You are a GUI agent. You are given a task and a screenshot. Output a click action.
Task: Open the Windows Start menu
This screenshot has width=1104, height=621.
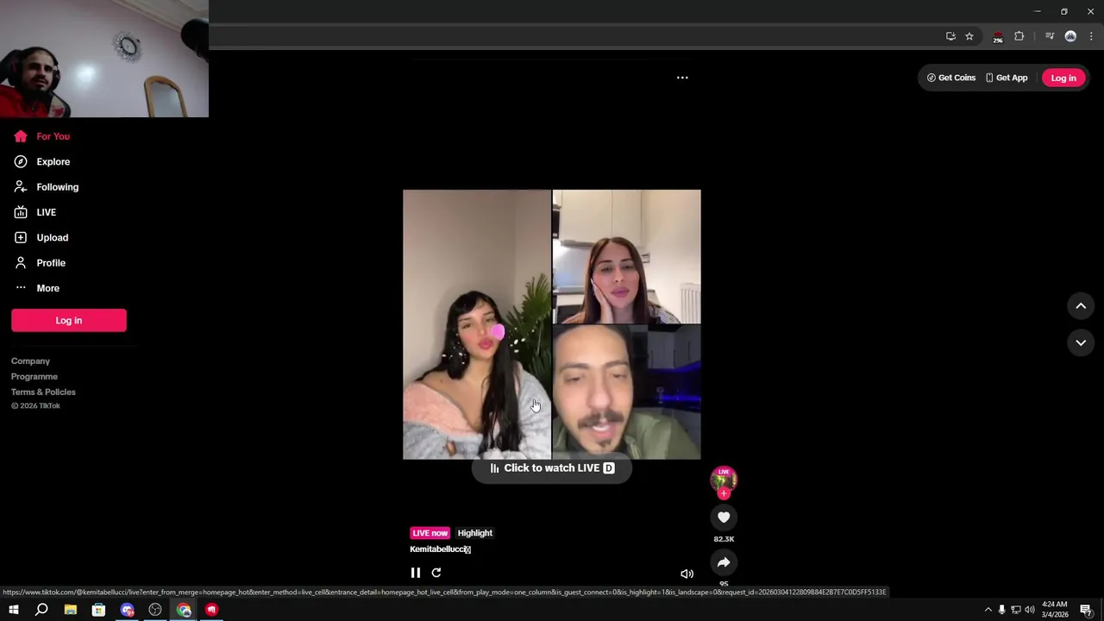(x=14, y=610)
